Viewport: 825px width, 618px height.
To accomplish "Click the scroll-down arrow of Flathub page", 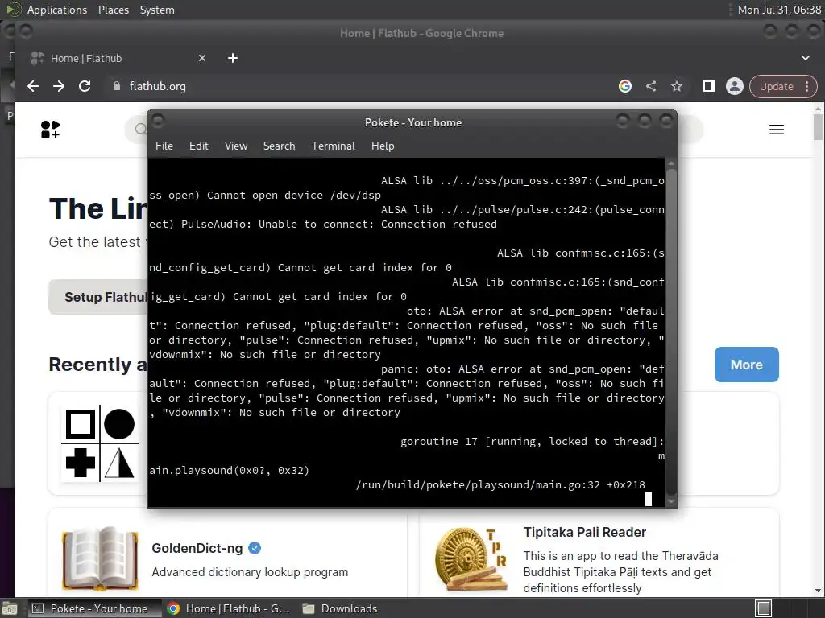I will point(819,591).
